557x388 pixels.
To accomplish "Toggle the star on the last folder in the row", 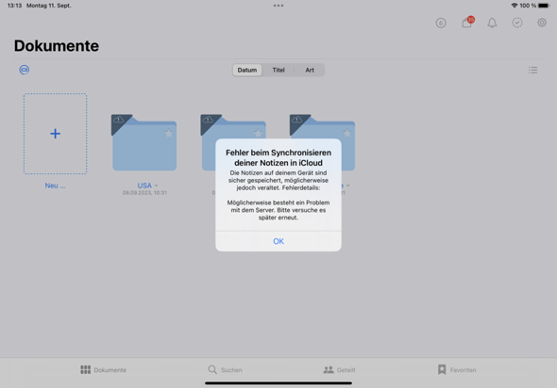I will click(x=347, y=133).
